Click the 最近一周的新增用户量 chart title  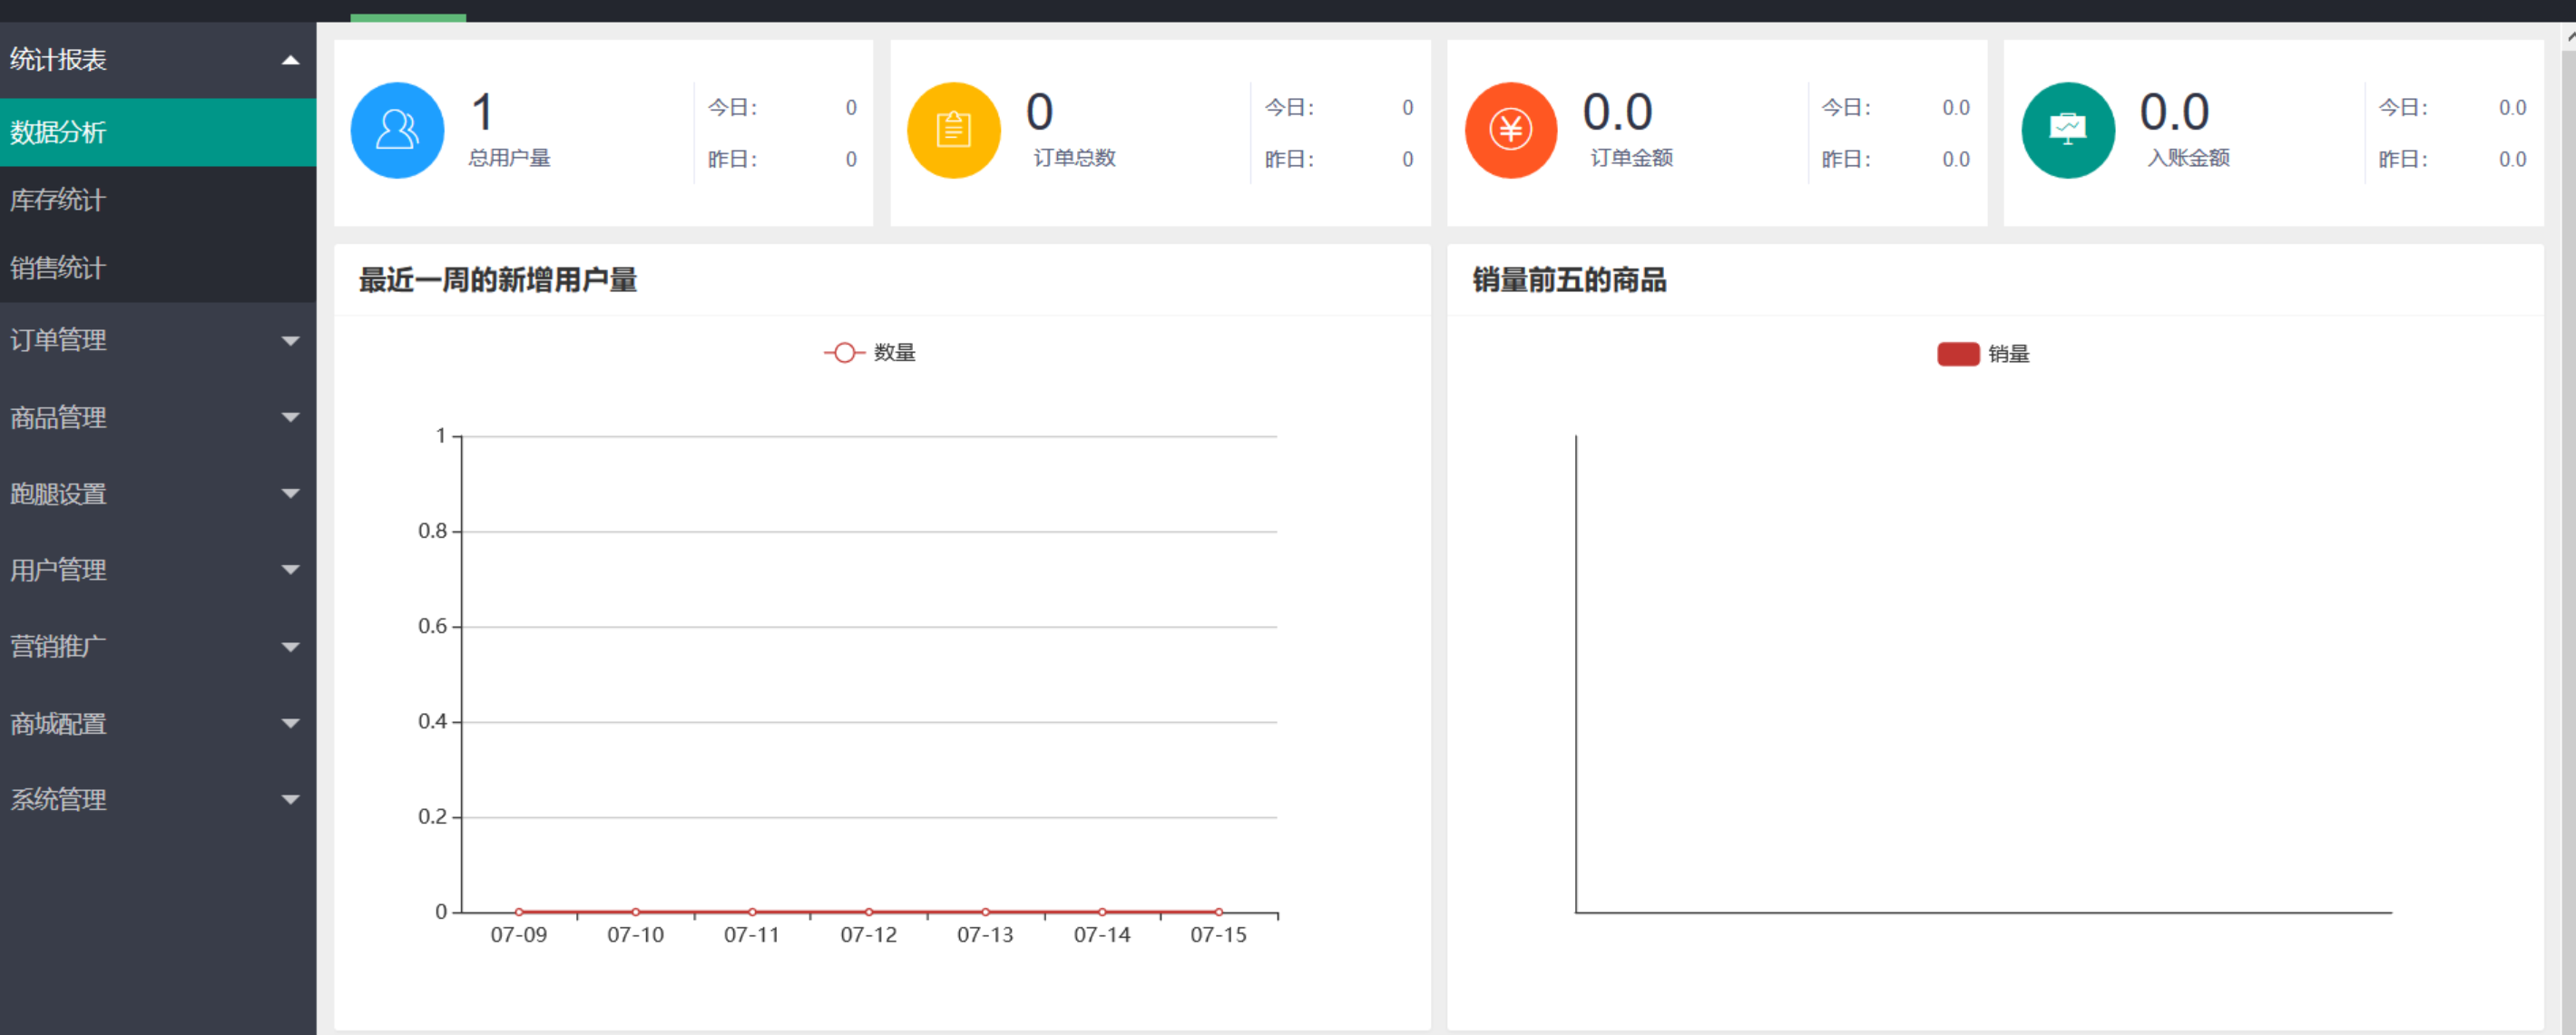point(498,280)
